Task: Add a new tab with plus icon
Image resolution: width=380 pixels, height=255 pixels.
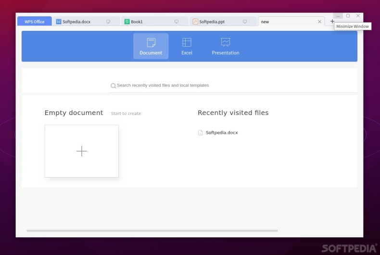Action: click(x=332, y=22)
